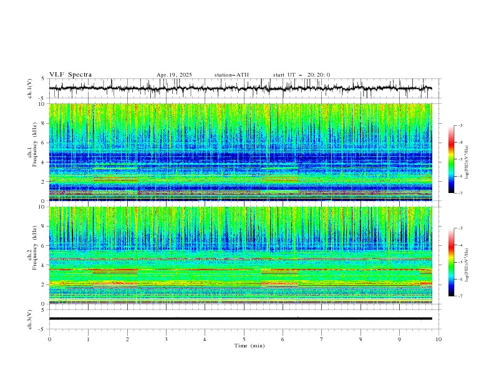Screen dimensions: 494x381
Task: Click the "station=ATH" header label
Action: (x=231, y=75)
